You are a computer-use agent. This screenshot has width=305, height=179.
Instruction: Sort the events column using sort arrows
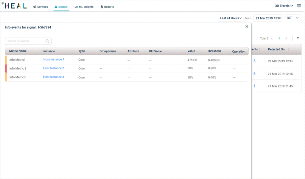coord(260,49)
